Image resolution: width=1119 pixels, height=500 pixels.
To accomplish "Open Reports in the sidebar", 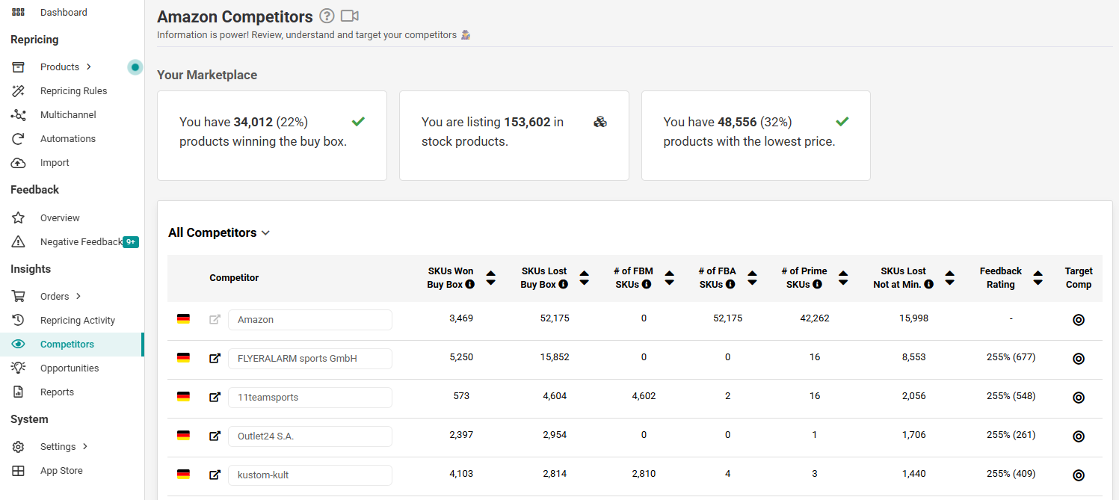I will coord(57,392).
